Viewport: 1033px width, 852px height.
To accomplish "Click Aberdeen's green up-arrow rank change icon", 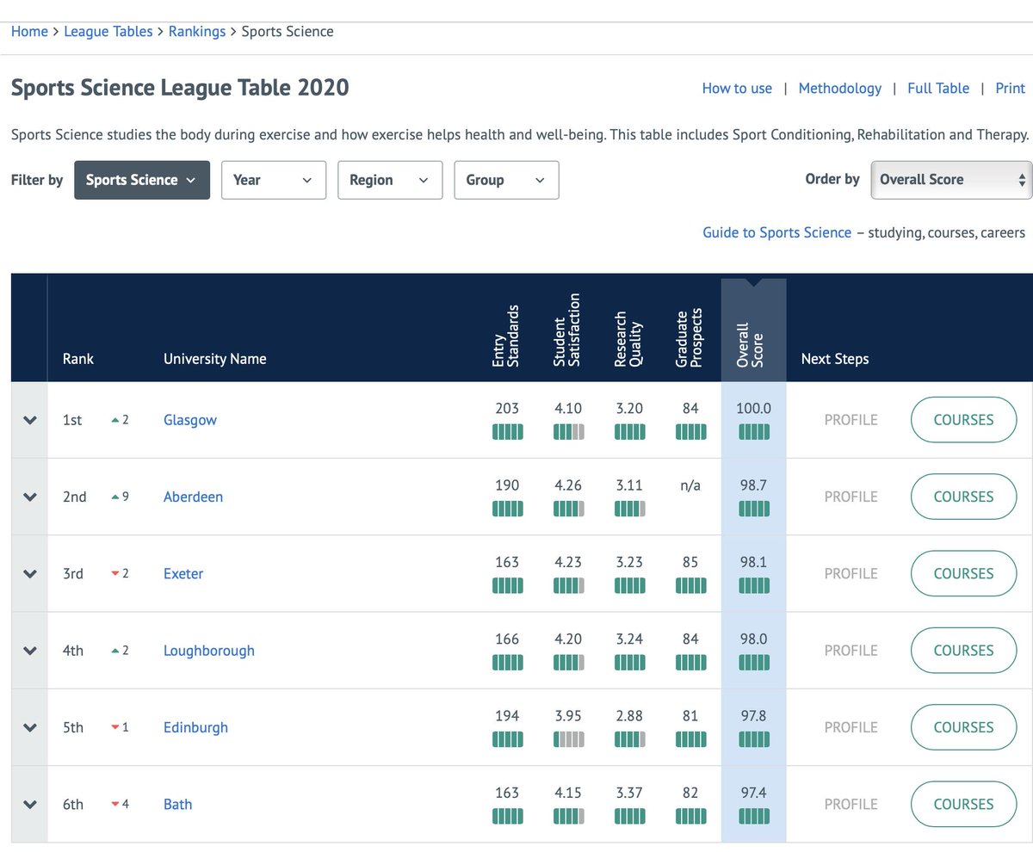I will (115, 497).
